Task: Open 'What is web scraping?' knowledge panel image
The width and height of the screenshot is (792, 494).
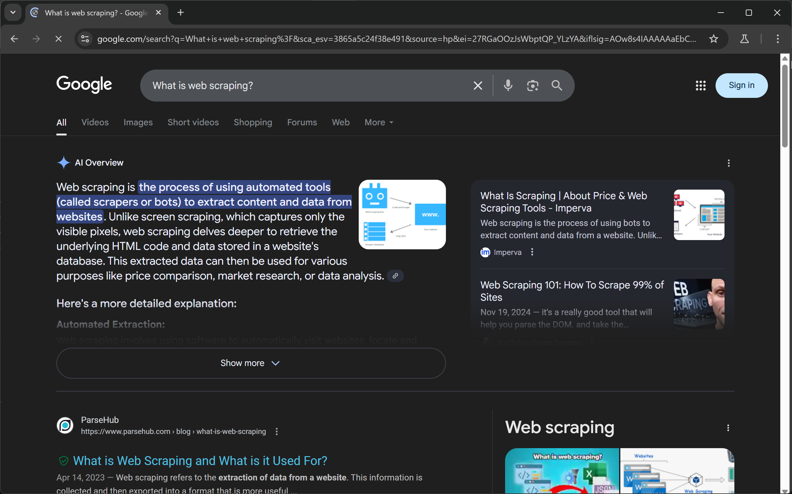Action: 562,471
